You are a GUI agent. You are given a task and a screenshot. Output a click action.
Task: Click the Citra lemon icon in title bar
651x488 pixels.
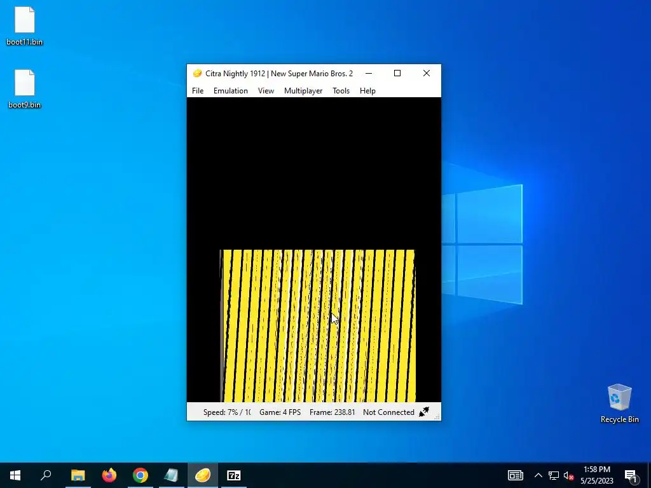pos(197,74)
